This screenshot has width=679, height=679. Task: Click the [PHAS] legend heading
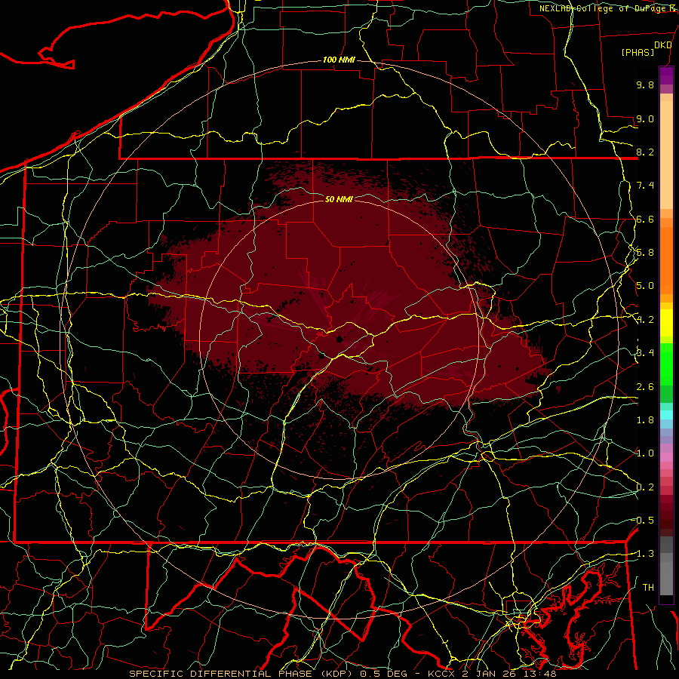(x=638, y=52)
